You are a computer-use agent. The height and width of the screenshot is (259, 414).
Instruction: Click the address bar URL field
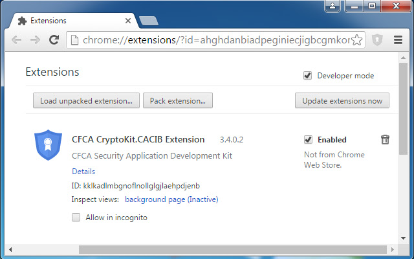click(216, 40)
